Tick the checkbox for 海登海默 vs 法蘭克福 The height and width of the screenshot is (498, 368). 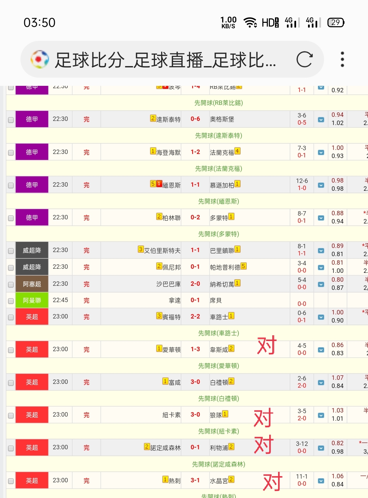pos(11,153)
